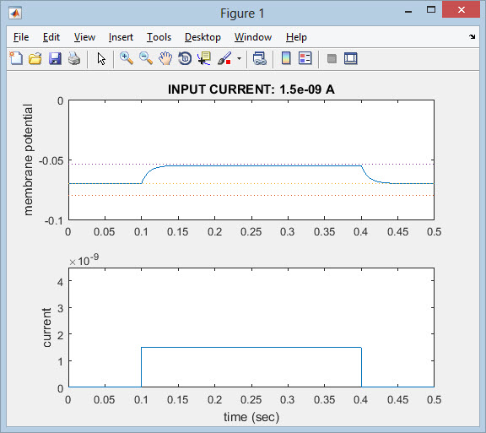Expand the Desktop menu

click(x=202, y=37)
